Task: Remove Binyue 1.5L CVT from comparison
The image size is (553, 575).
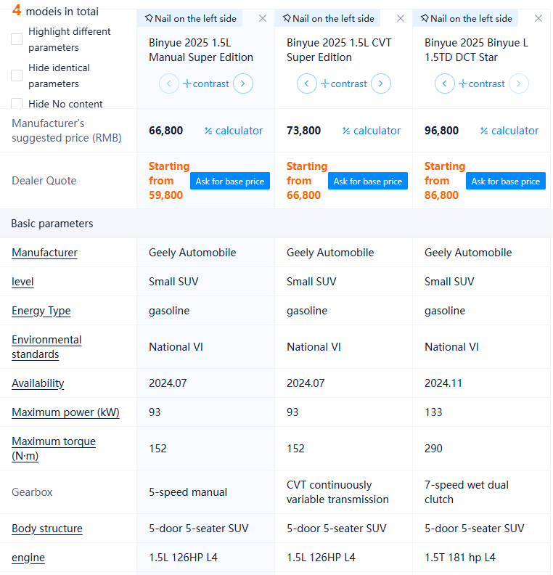Action: pyautogui.click(x=401, y=18)
